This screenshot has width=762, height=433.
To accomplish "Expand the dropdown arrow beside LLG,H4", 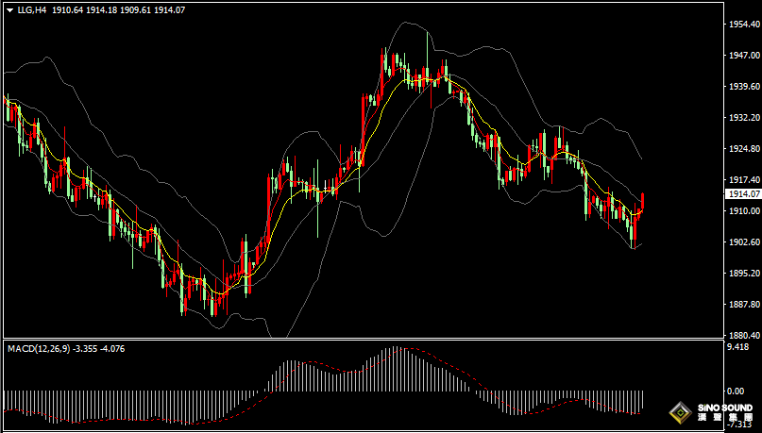I will coord(8,9).
